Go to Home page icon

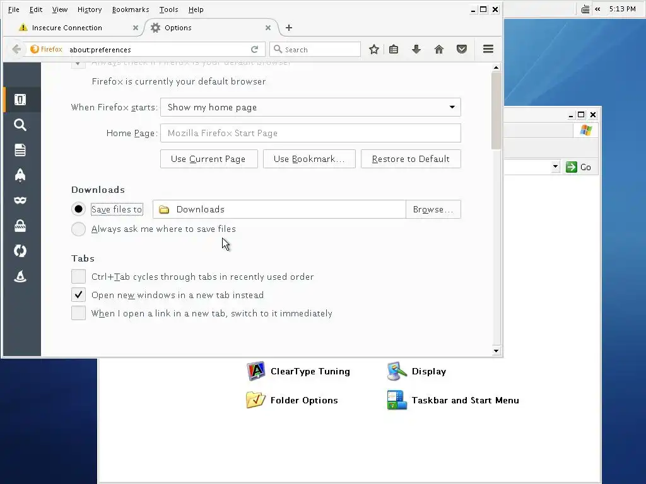(x=439, y=49)
